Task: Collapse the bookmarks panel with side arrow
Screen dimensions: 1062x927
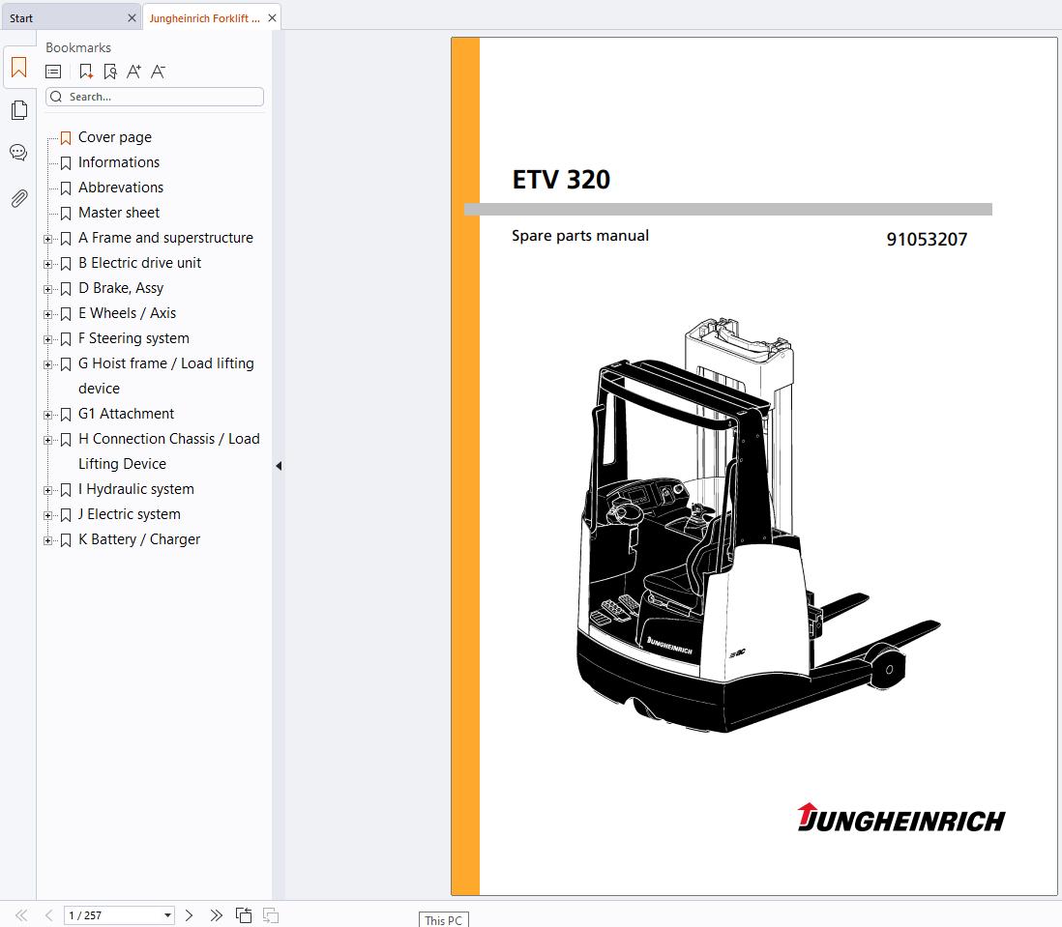Action: 279,466
